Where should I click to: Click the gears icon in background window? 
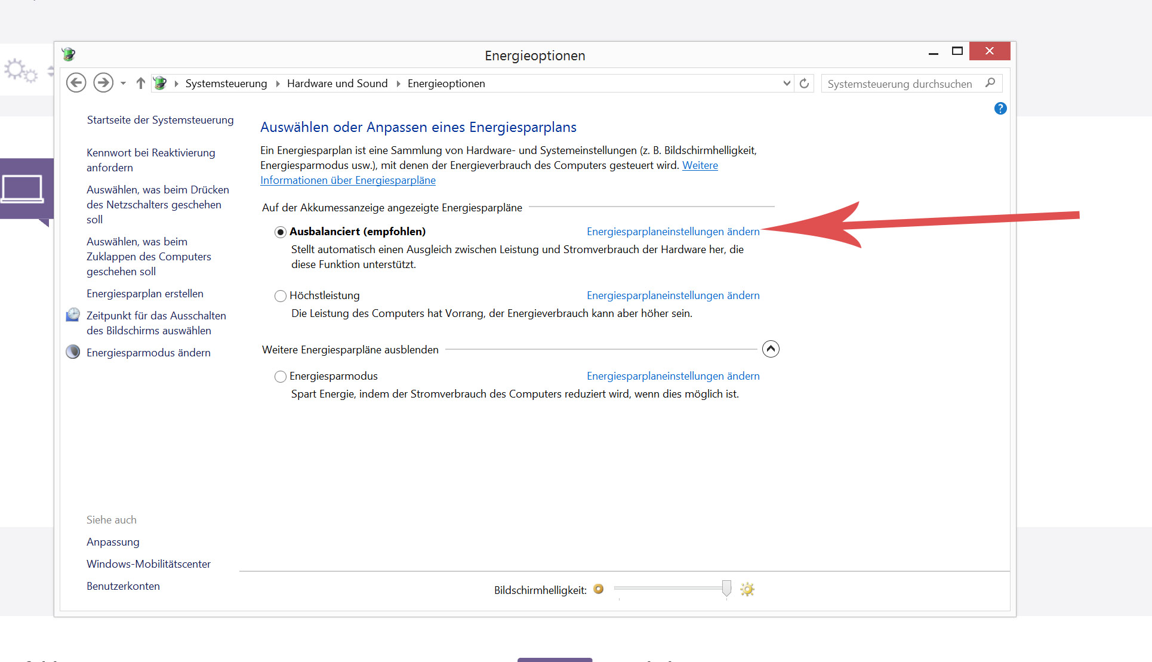point(20,70)
